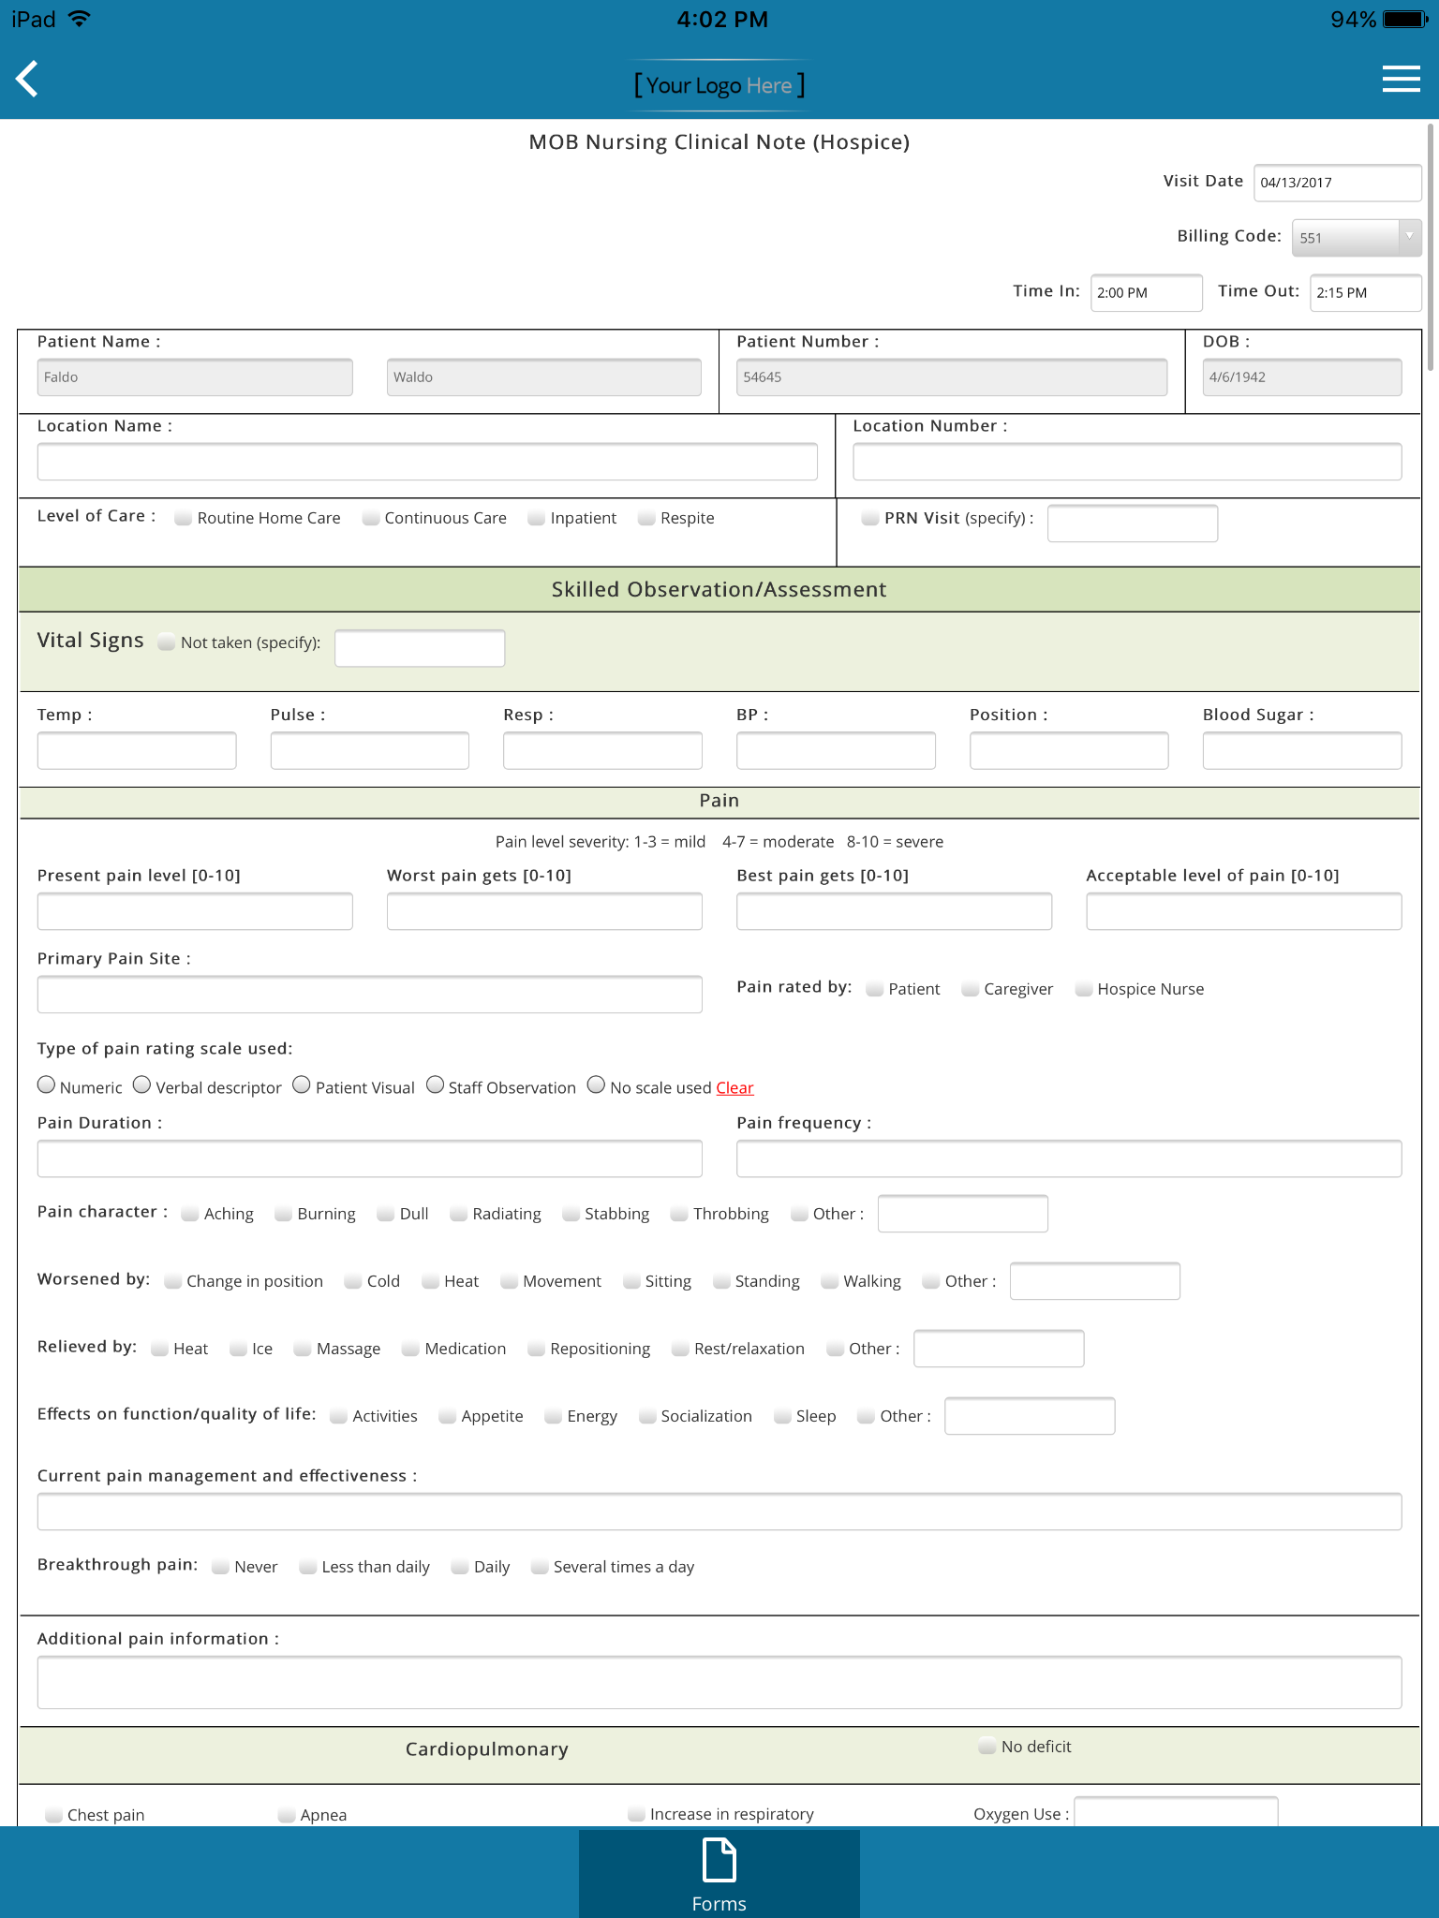Click the Primary Pain Site field
The height and width of the screenshot is (1918, 1439).
pos(369,995)
